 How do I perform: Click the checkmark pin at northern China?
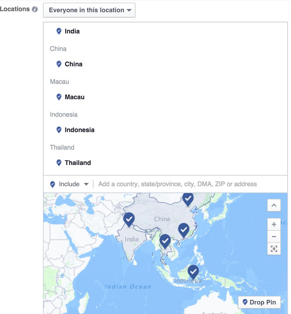tap(188, 199)
